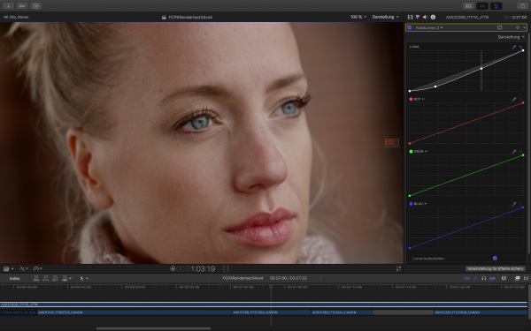Click connect clip to storyline icon
The width and height of the screenshot is (531, 331).
tap(36, 279)
